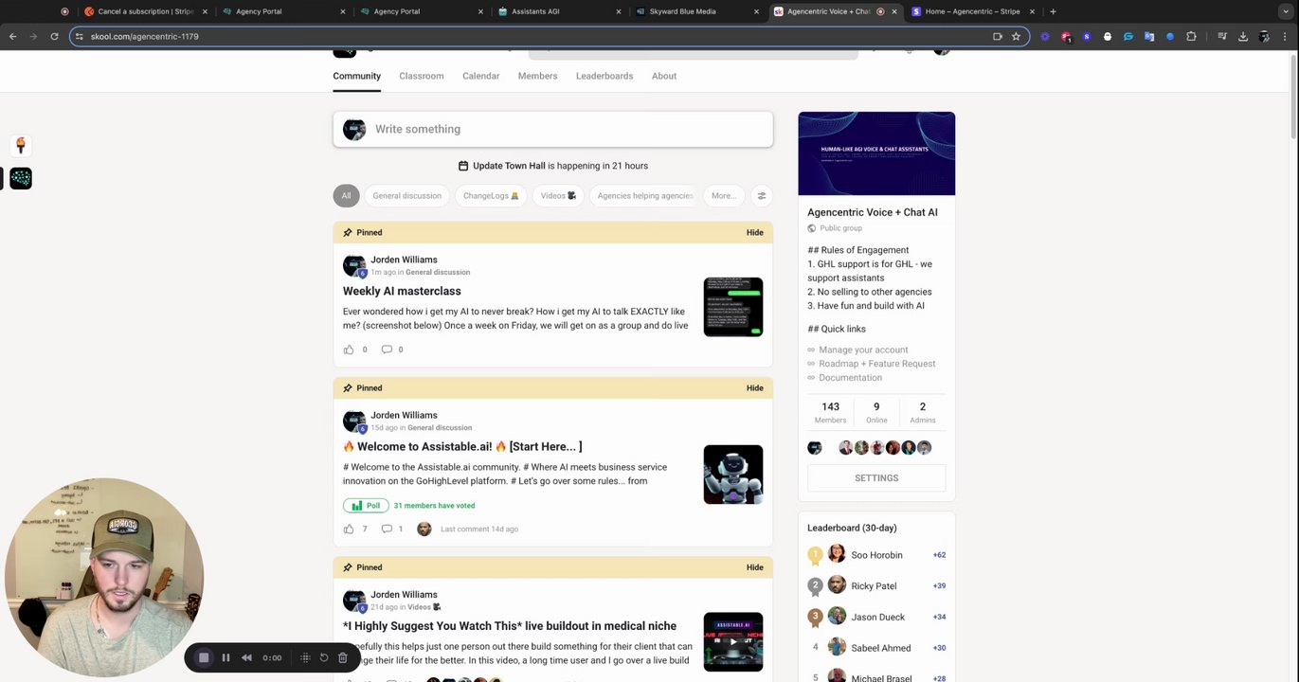The image size is (1299, 682).
Task: Open the Documentation link
Action: [851, 378]
